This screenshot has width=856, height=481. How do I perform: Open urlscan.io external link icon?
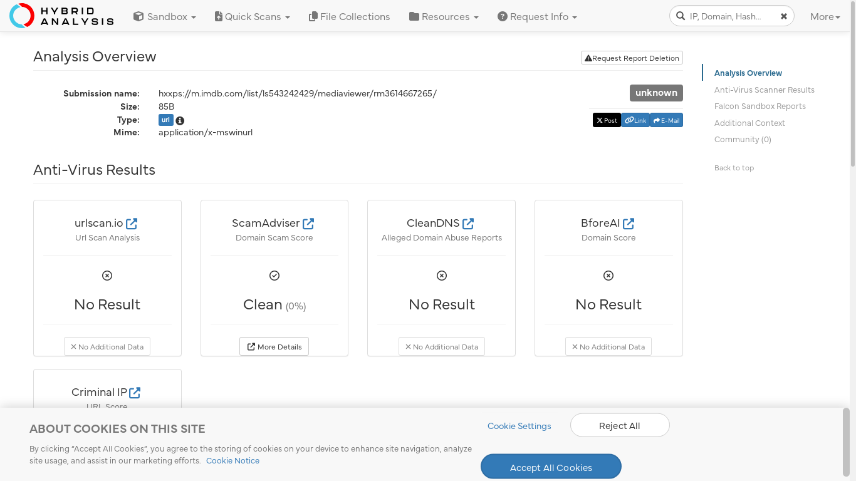132,224
